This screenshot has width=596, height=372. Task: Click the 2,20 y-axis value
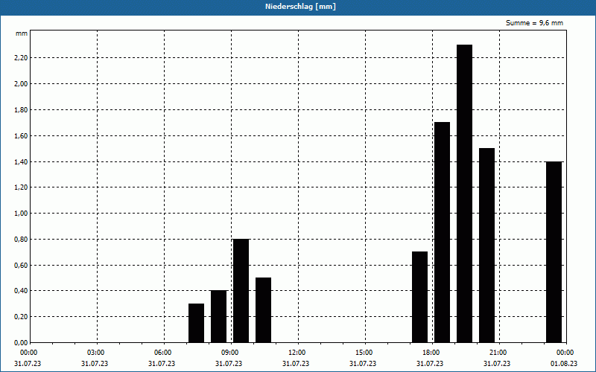pos(22,58)
